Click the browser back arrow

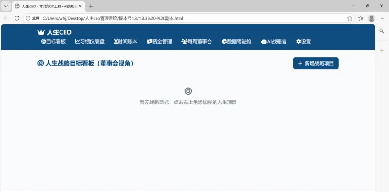point(6,18)
